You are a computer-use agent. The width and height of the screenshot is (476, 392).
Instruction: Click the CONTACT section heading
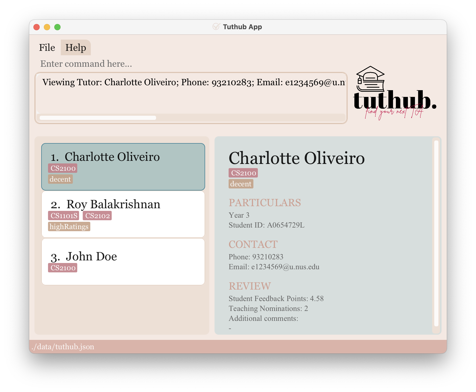253,244
